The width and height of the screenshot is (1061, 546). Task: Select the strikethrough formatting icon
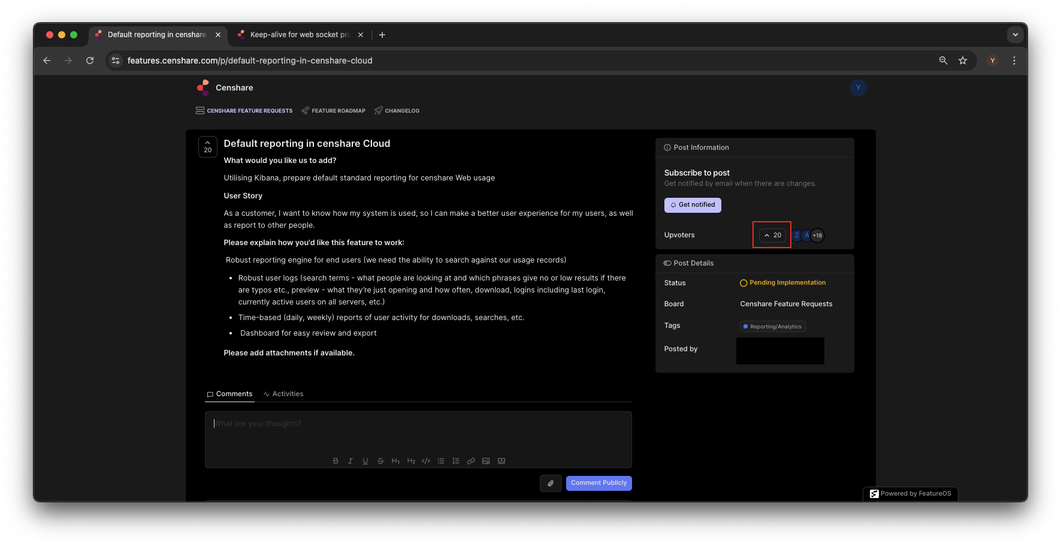click(380, 460)
